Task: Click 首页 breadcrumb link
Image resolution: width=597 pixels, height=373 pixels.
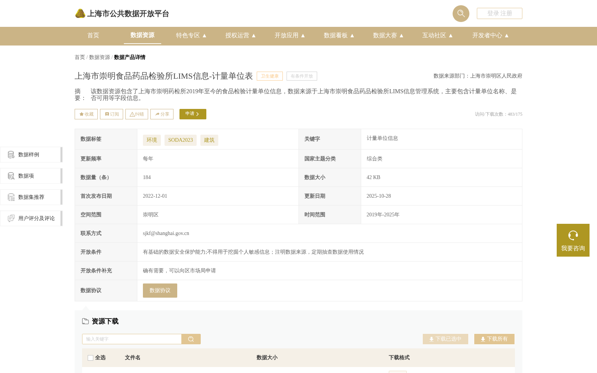Action: 80,57
